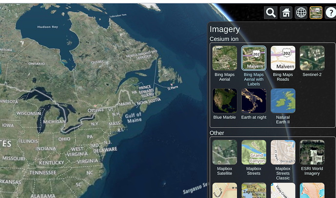Click the TENNESSEE state label

point(43,173)
